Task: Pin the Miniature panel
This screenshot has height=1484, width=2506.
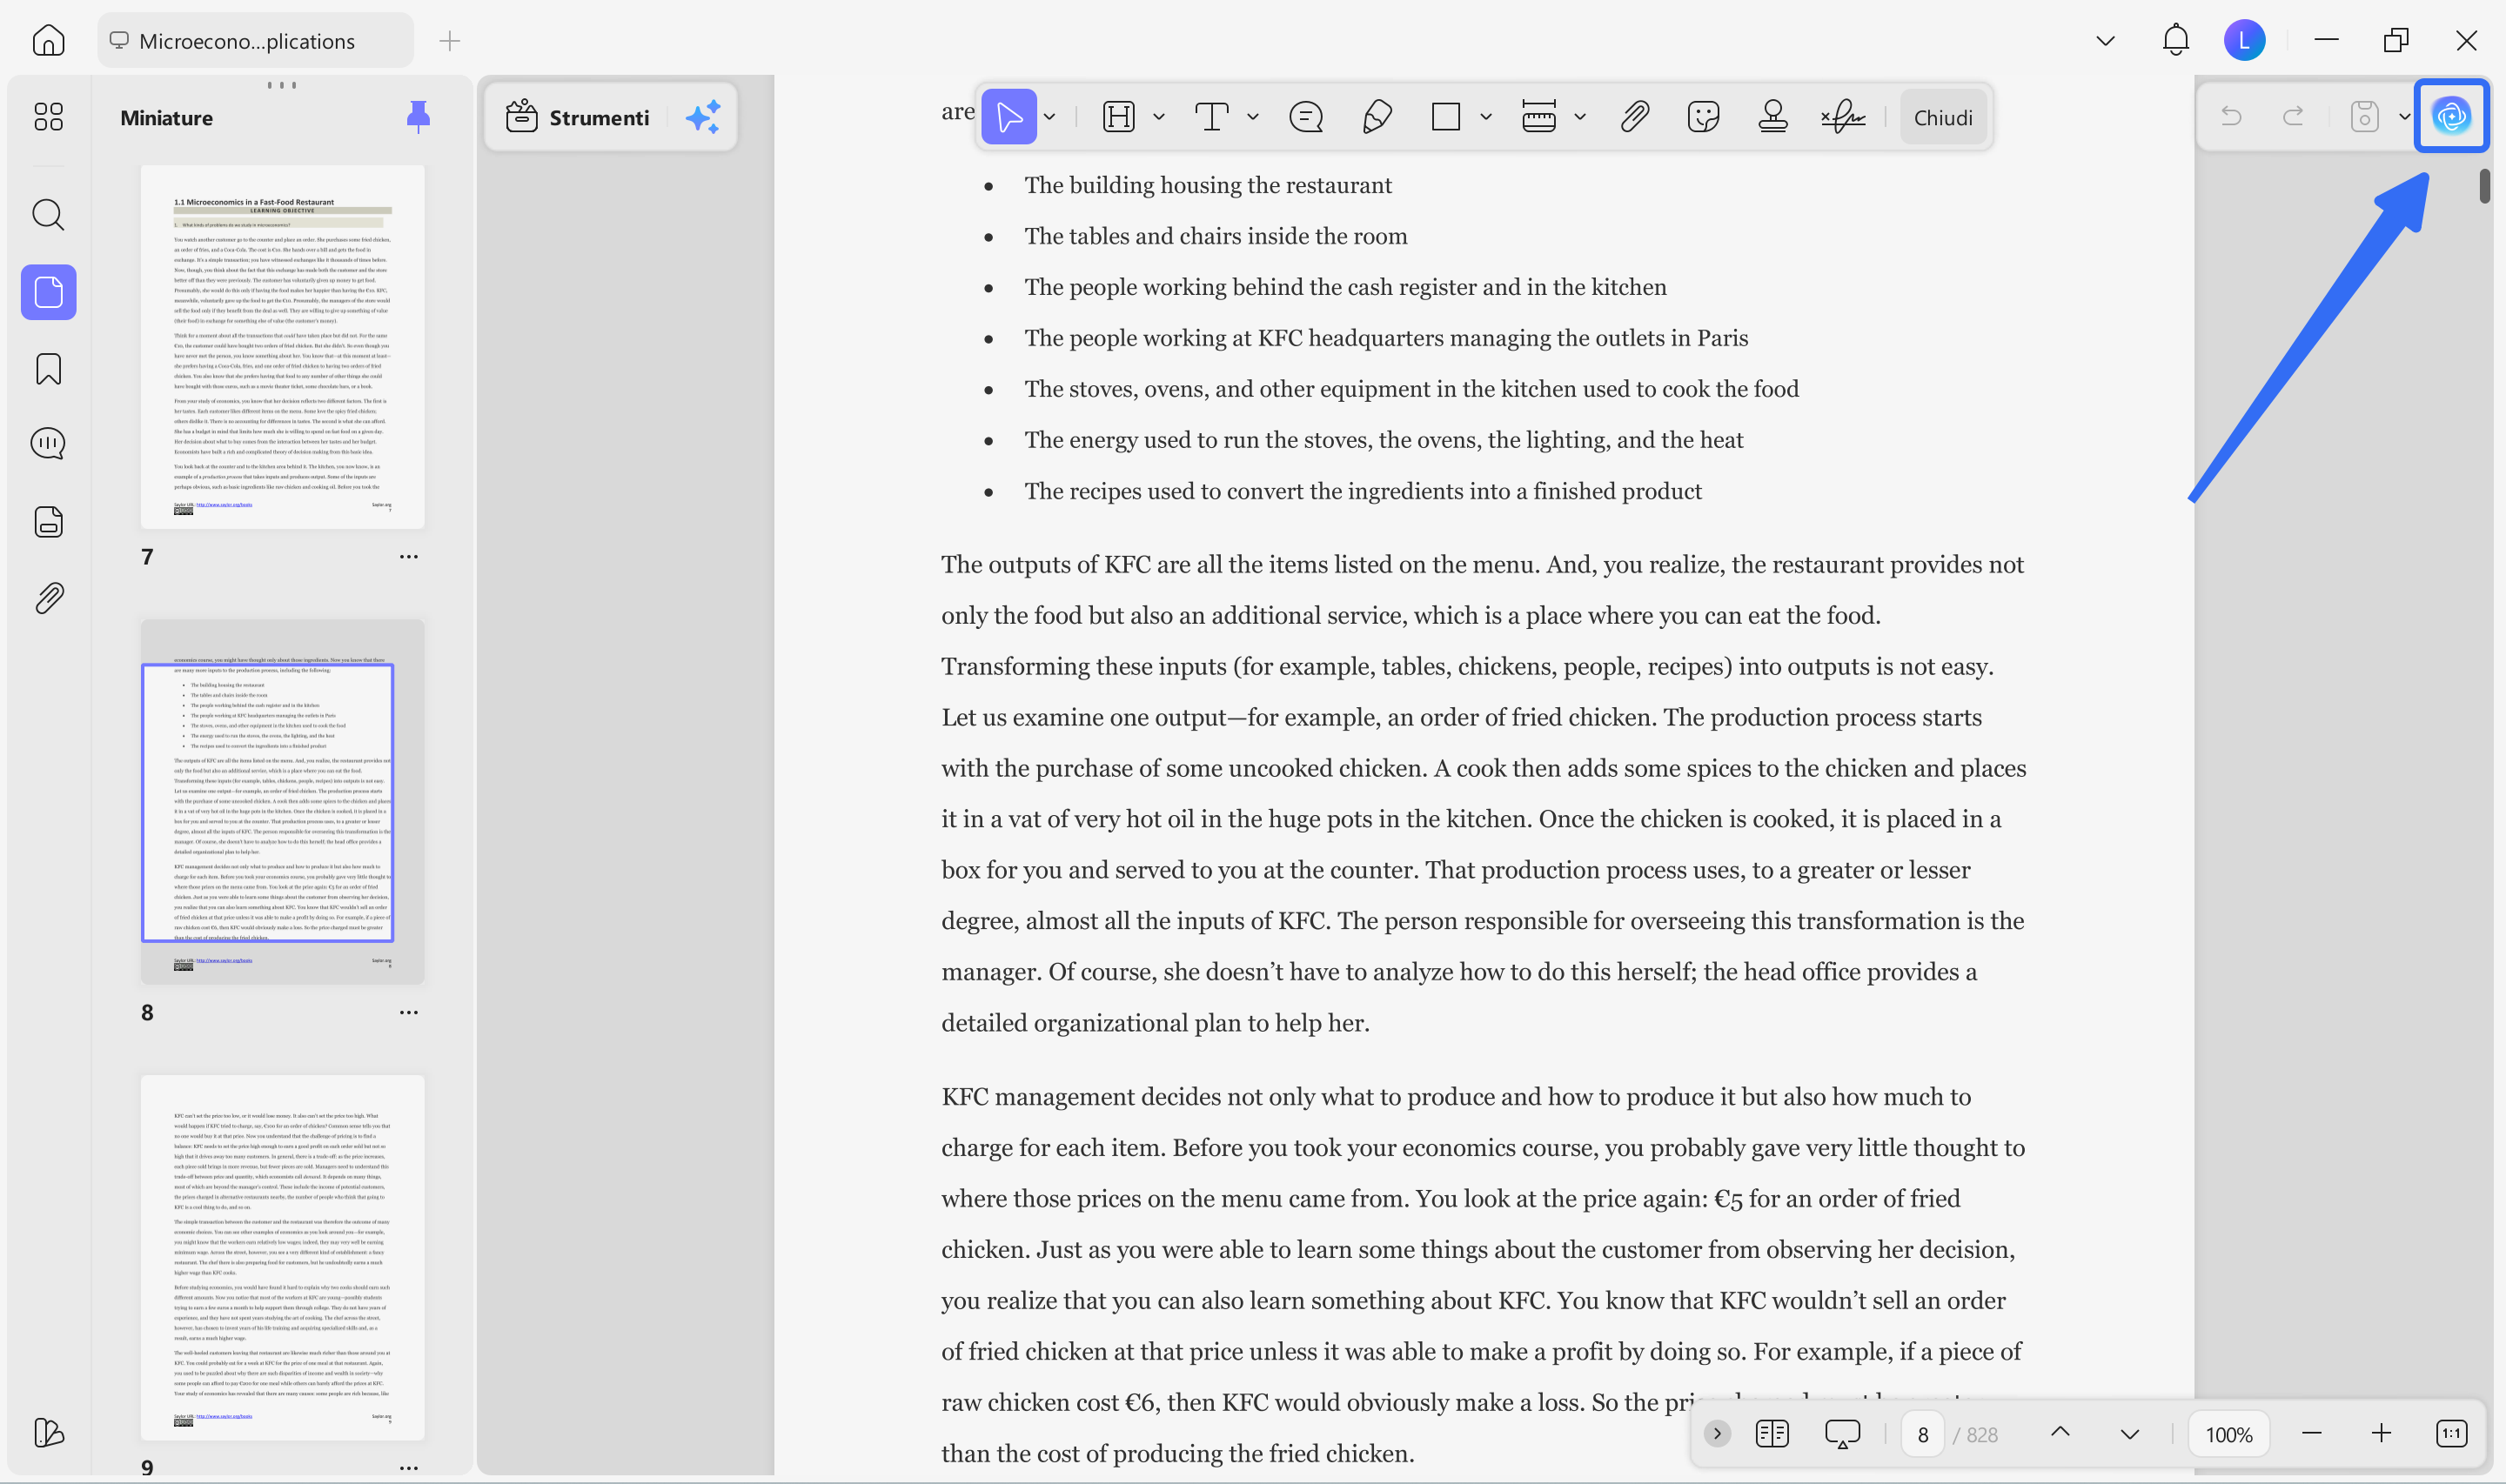Action: click(x=418, y=117)
